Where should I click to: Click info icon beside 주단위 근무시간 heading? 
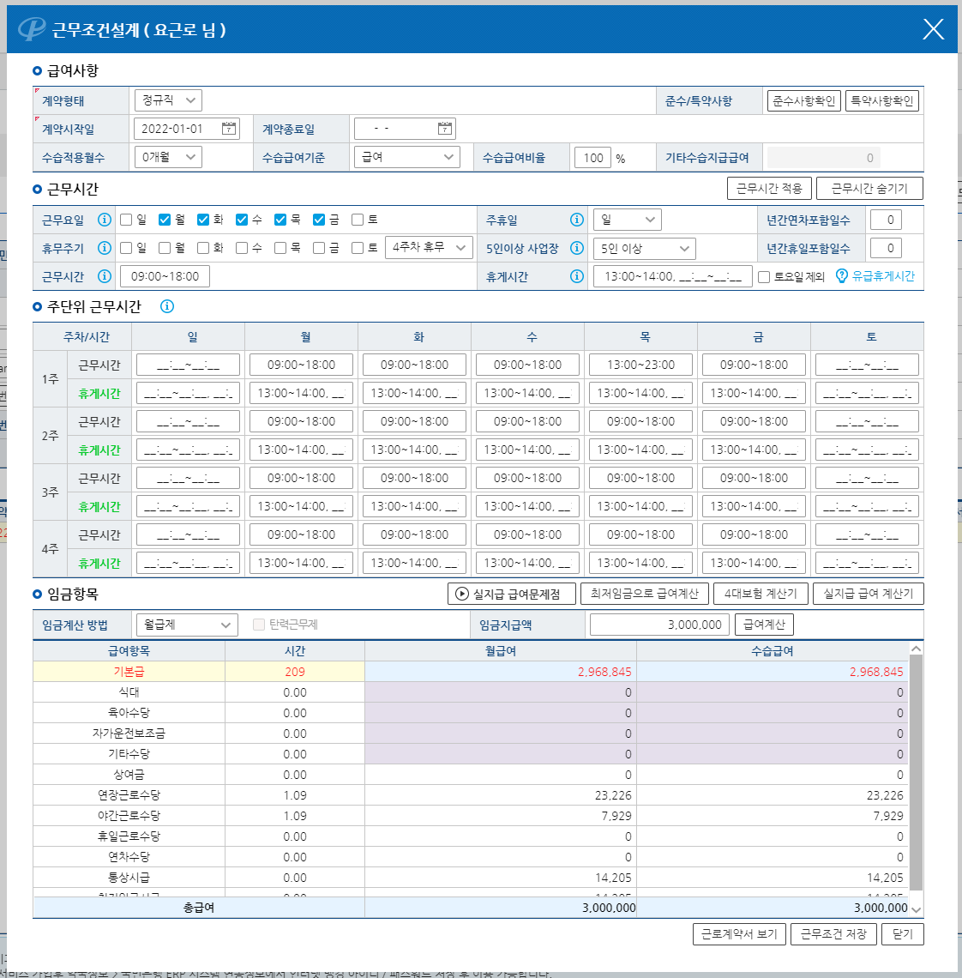pos(167,306)
